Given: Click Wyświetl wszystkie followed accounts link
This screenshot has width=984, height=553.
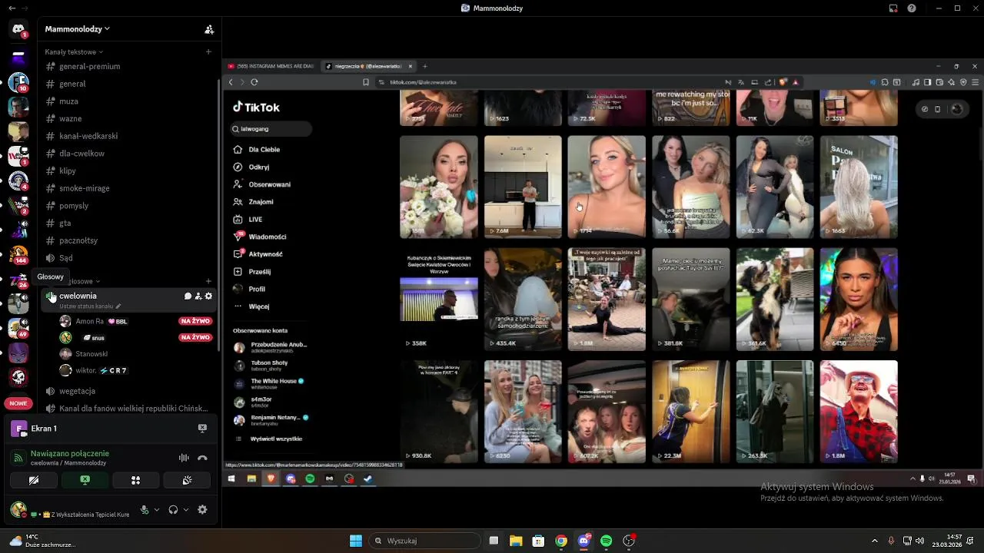Looking at the screenshot, I should pyautogui.click(x=276, y=439).
